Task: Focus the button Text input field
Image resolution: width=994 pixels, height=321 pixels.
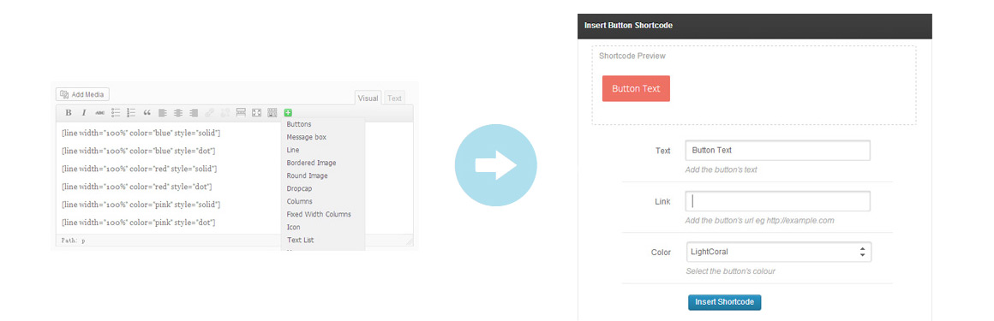Action: [778, 151]
